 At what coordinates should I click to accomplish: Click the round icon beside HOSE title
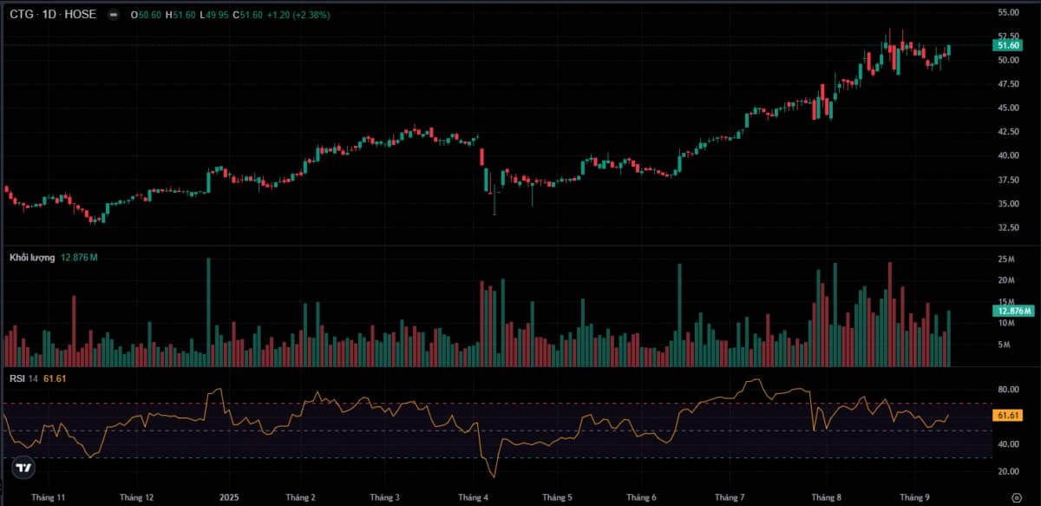(x=114, y=15)
